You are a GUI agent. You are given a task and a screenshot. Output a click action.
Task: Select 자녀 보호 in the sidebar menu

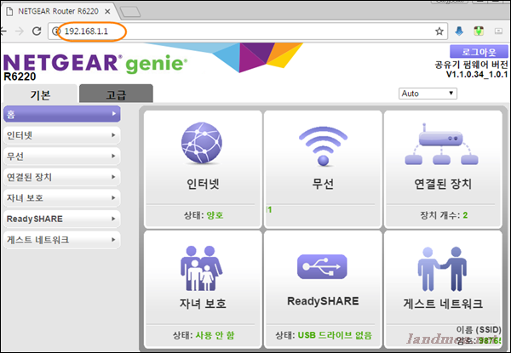(x=62, y=198)
